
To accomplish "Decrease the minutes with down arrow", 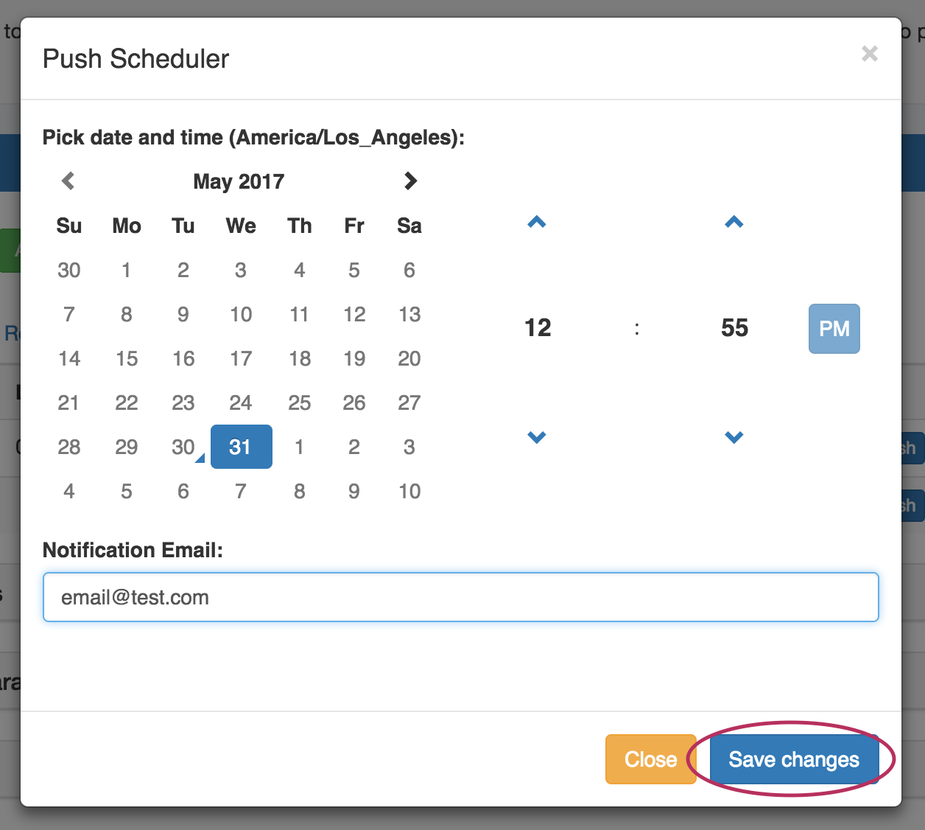I will (x=734, y=437).
